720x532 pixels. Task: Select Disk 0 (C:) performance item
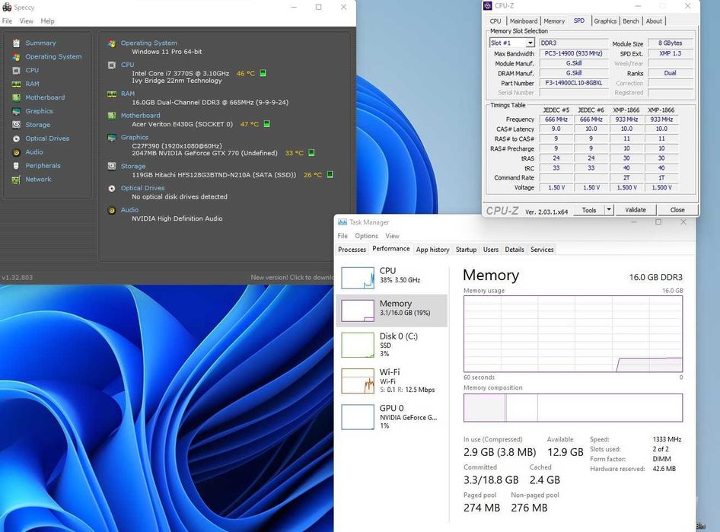(x=392, y=345)
